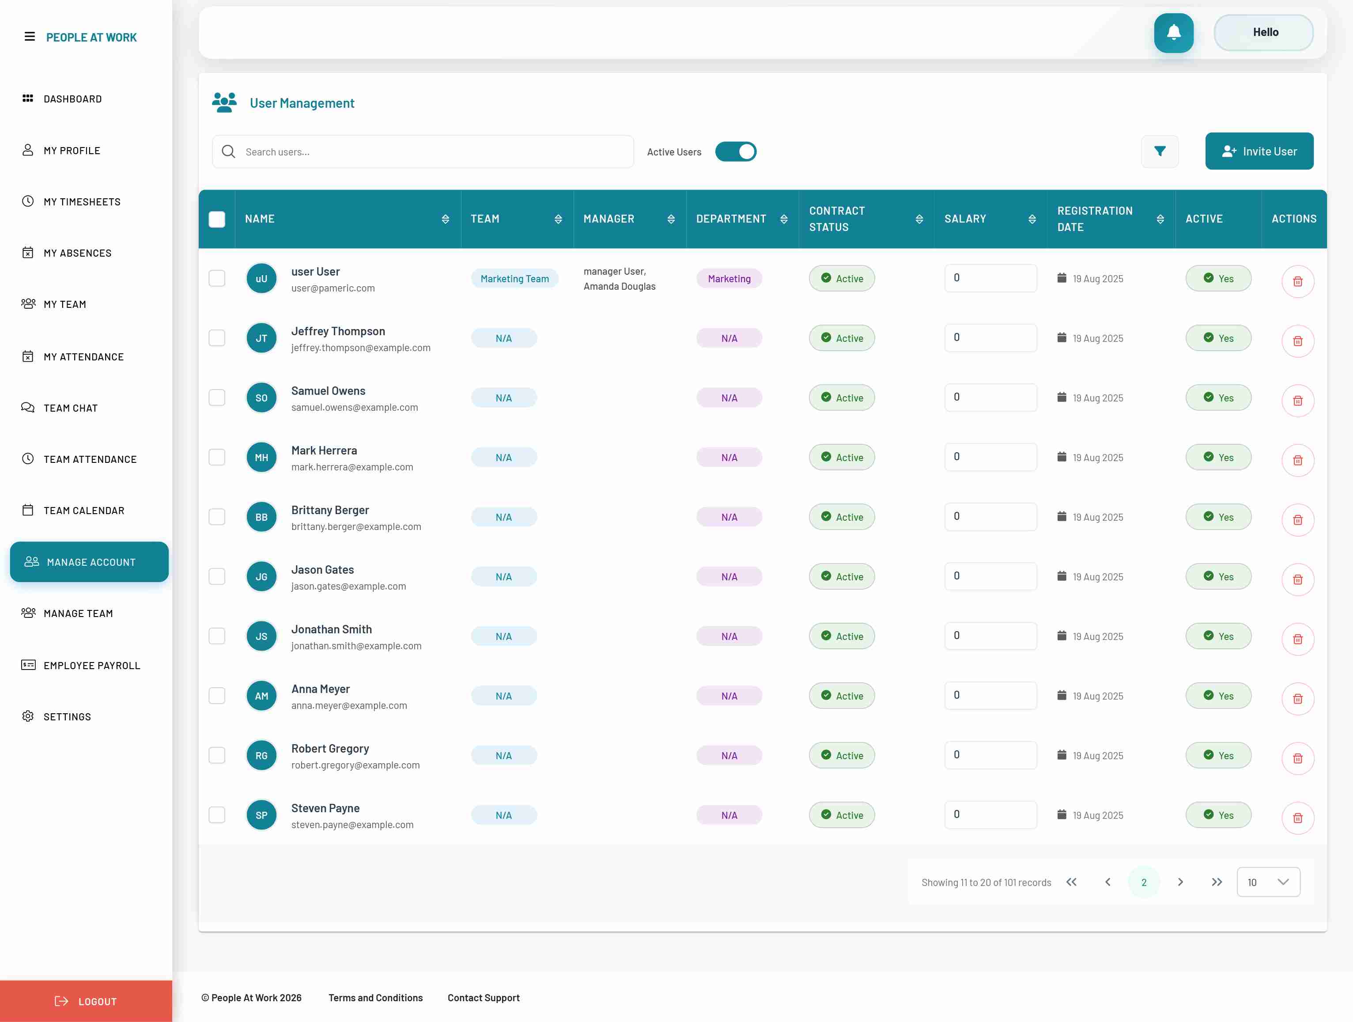Check the select-all checkbox in table header

[217, 218]
